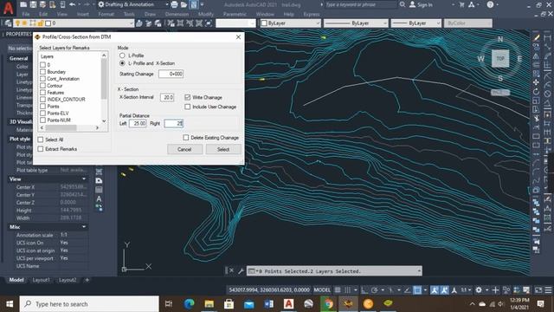The width and height of the screenshot is (554, 312).
Task: Click MODEL in the status bar
Action: tap(322, 290)
